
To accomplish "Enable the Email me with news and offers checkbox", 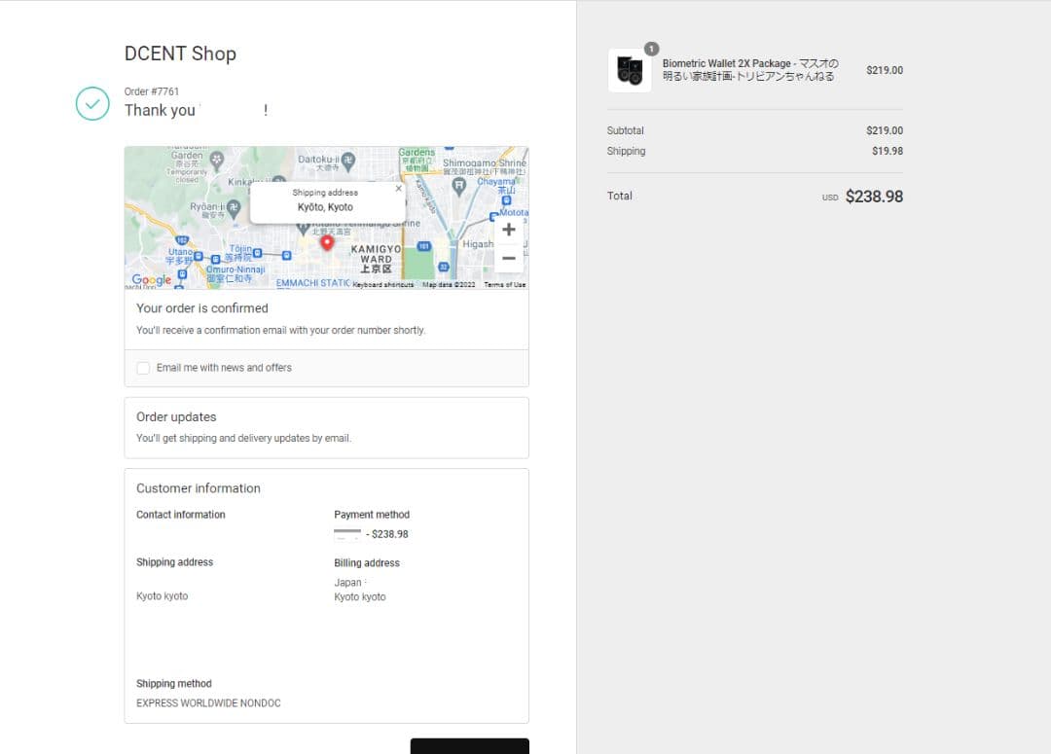I will coord(143,368).
